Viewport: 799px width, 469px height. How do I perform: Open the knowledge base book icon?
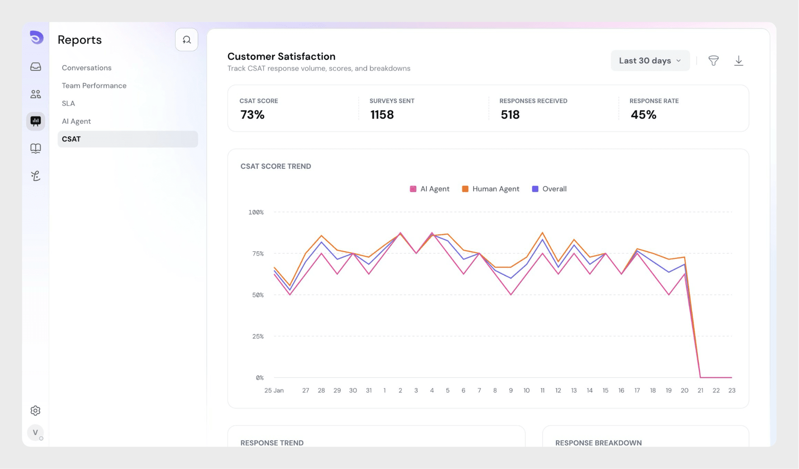point(36,148)
